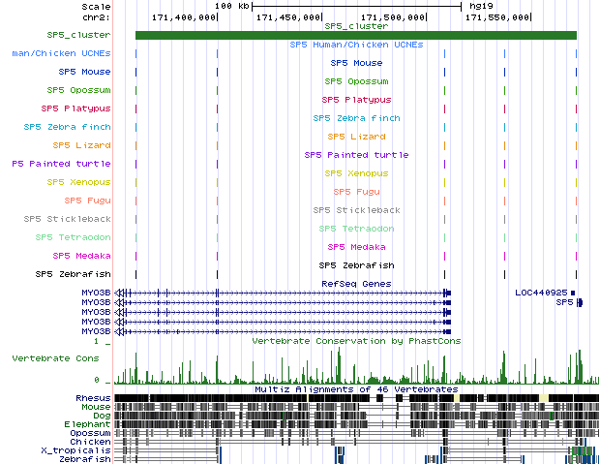Viewport: 600px width, 464px height.
Task: Select the SP5 Painted turtle center title
Action: pyautogui.click(x=355, y=155)
